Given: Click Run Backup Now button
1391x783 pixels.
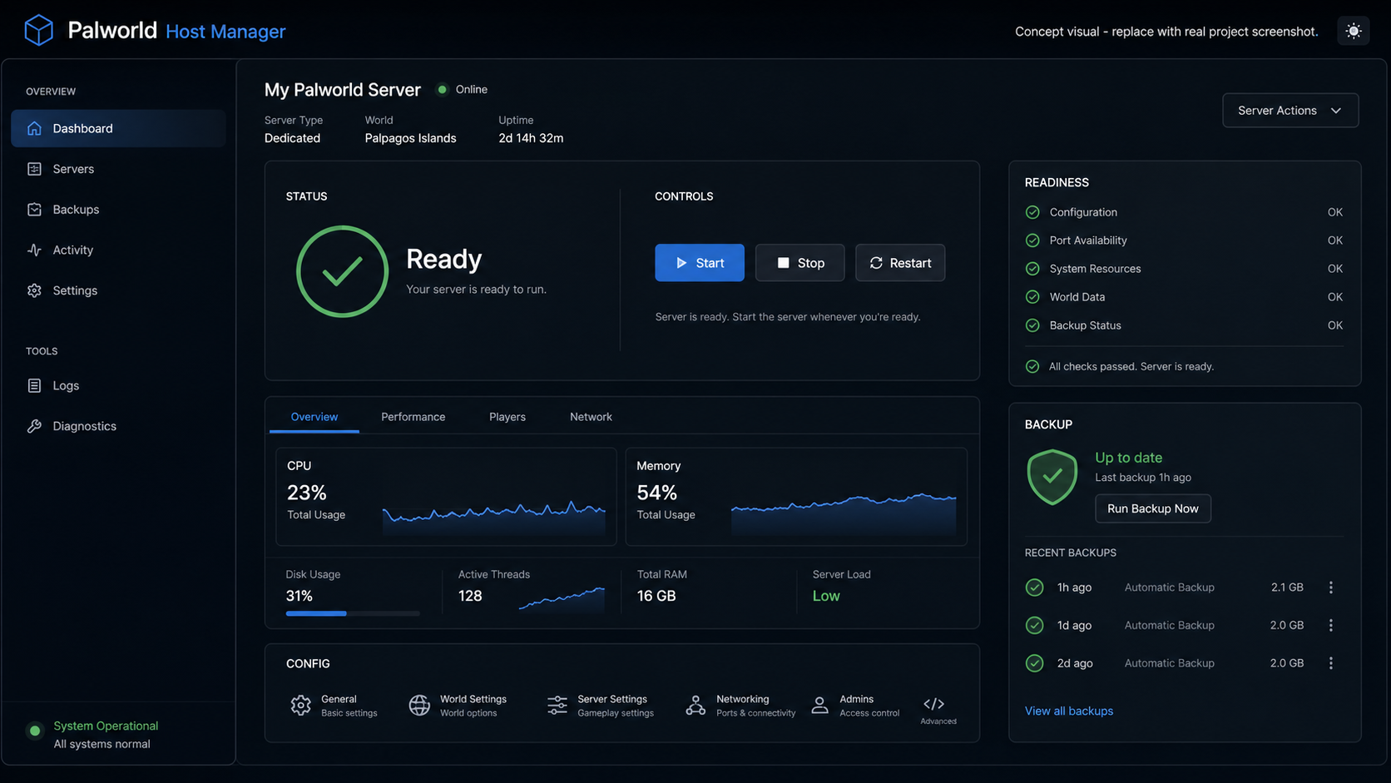Looking at the screenshot, I should point(1153,508).
